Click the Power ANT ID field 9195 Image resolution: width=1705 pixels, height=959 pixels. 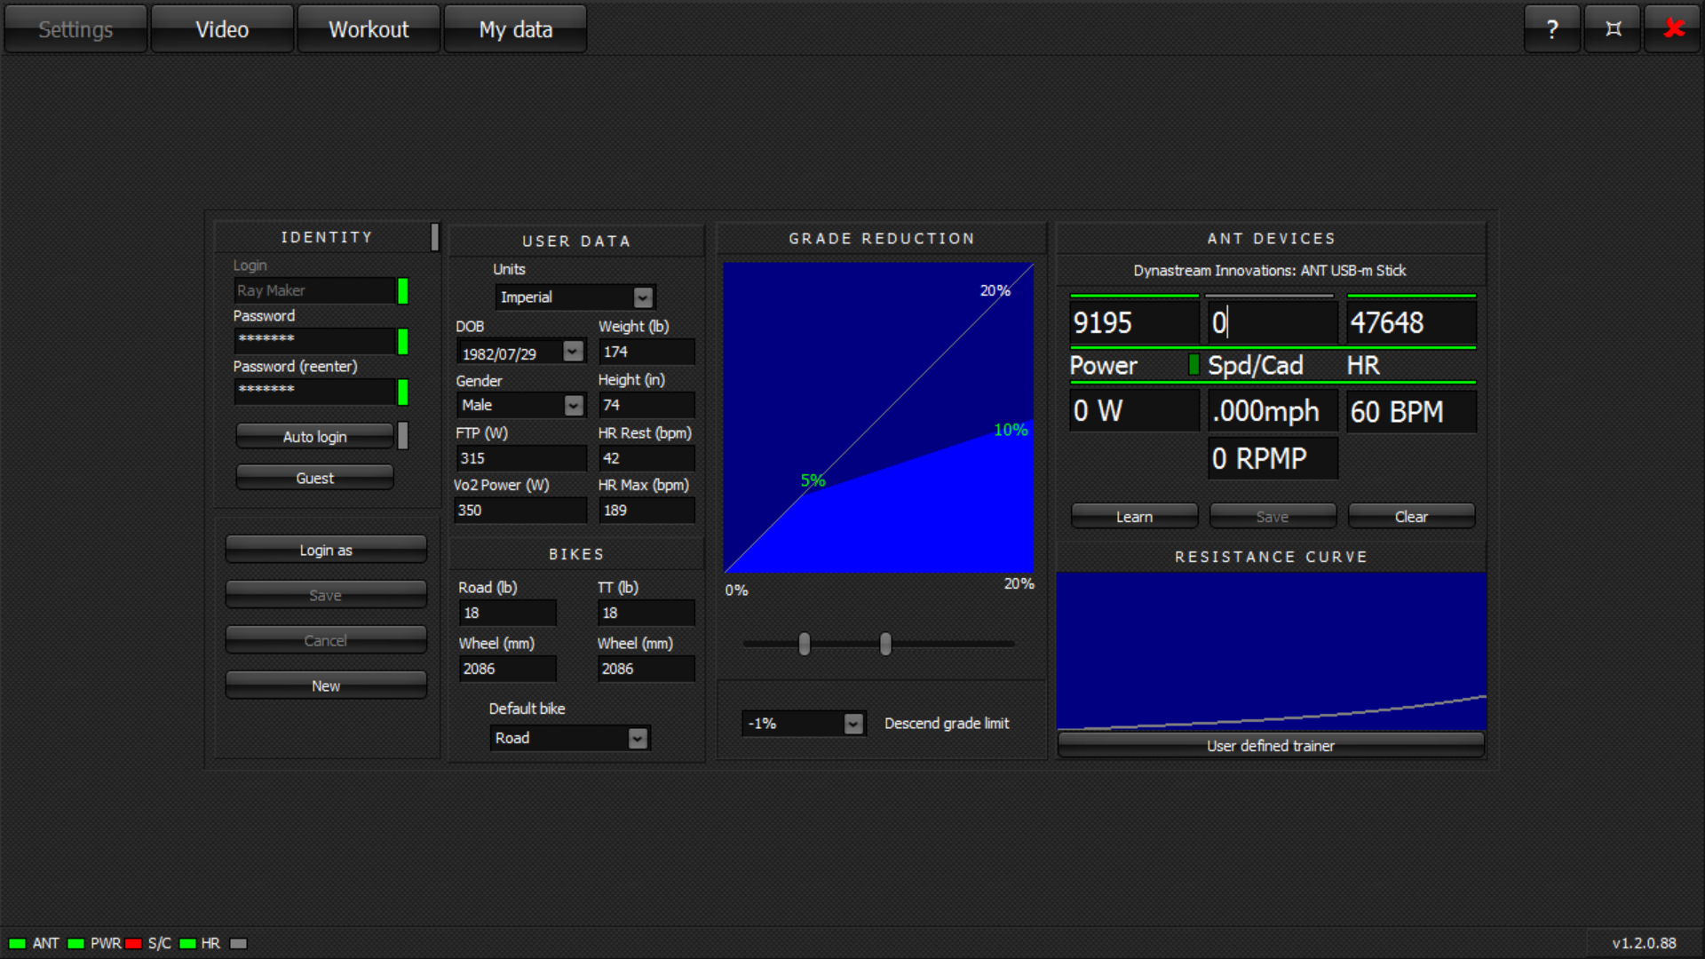pyautogui.click(x=1134, y=322)
